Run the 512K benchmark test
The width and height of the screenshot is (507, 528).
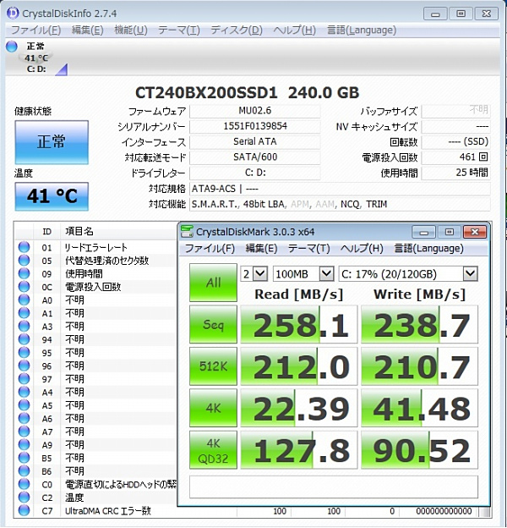[x=213, y=367]
